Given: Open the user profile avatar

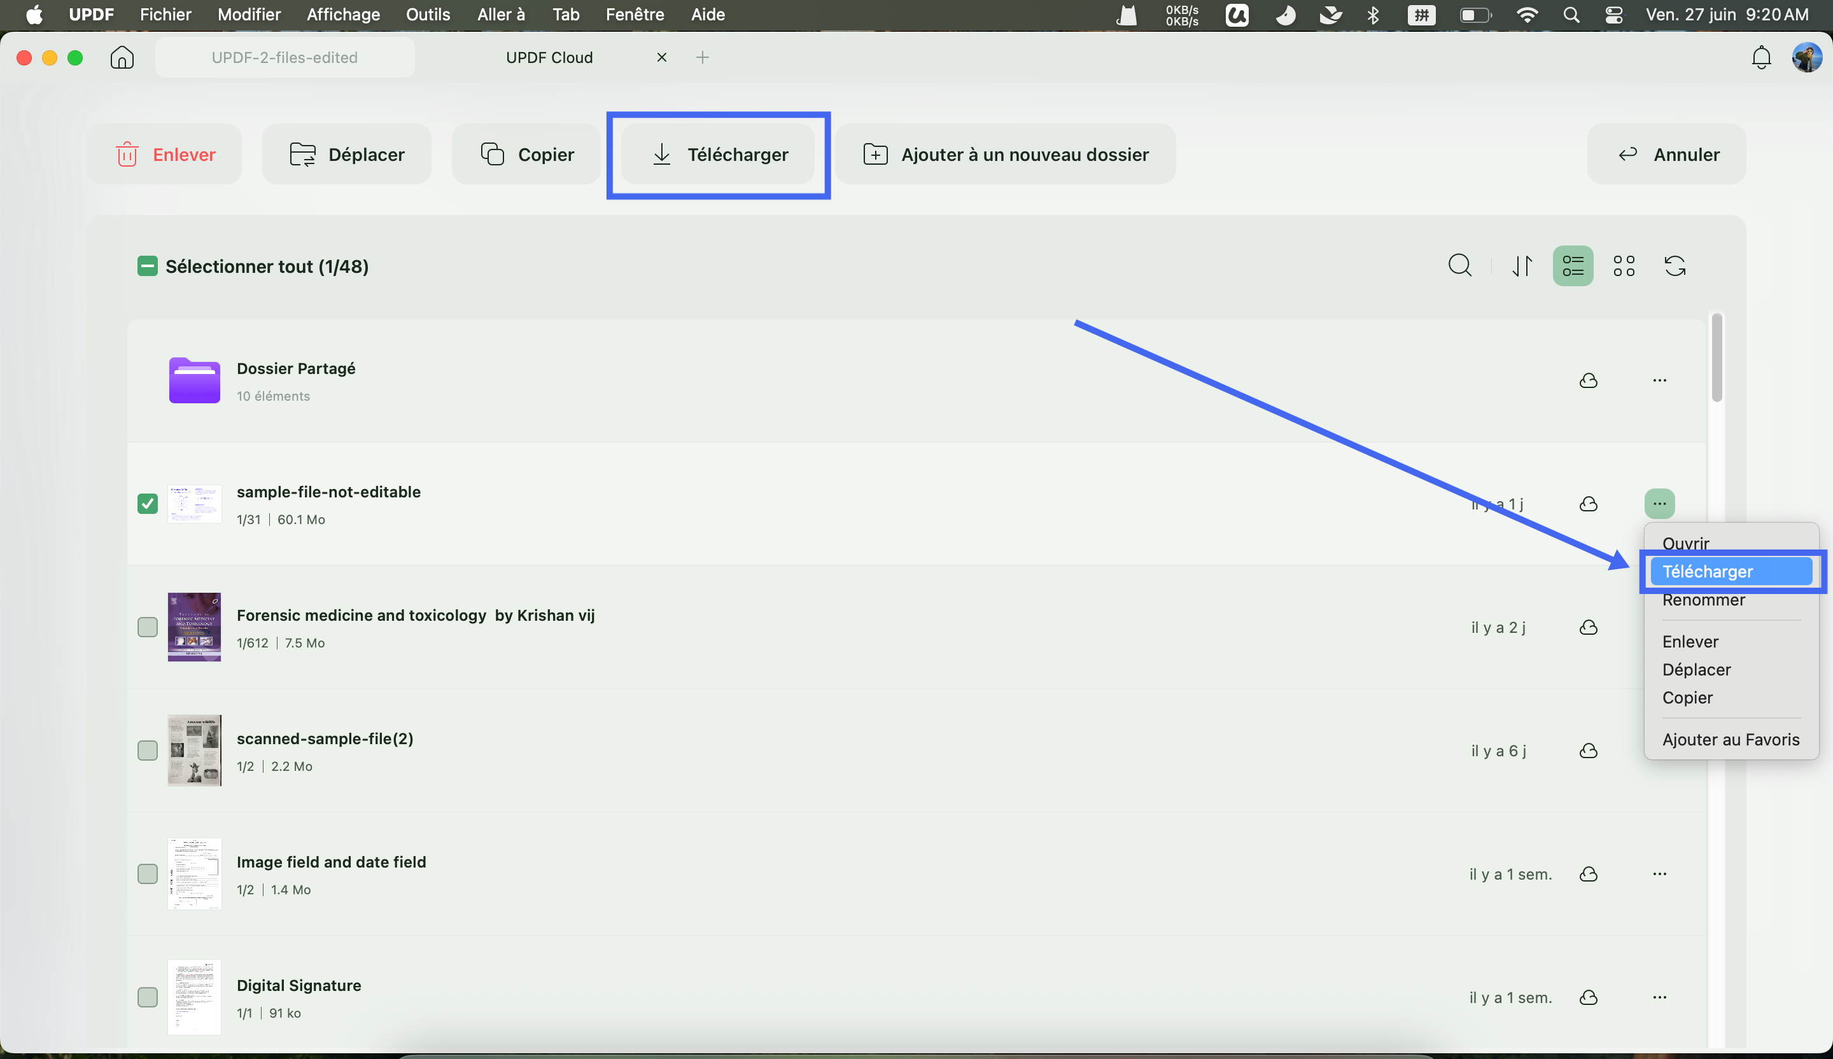Looking at the screenshot, I should tap(1807, 57).
